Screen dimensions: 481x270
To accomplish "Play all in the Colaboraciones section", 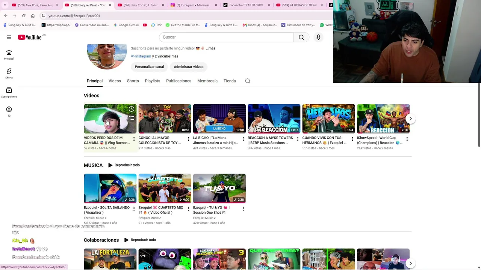I will point(140,240).
